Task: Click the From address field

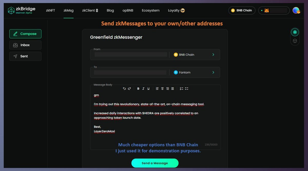Action: [x=131, y=55]
